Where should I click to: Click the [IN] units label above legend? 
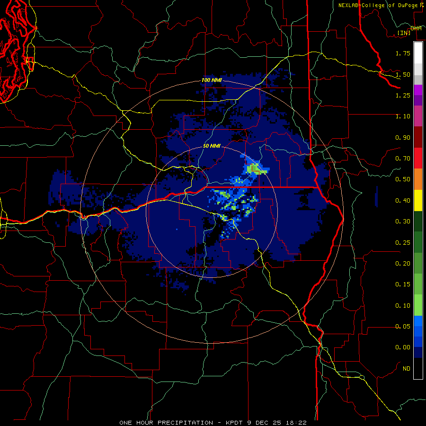point(404,33)
